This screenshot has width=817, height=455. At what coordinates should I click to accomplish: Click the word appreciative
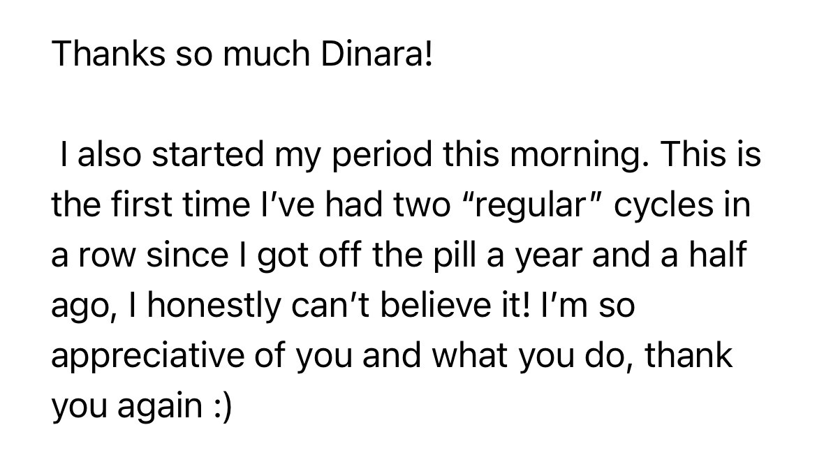148,356
